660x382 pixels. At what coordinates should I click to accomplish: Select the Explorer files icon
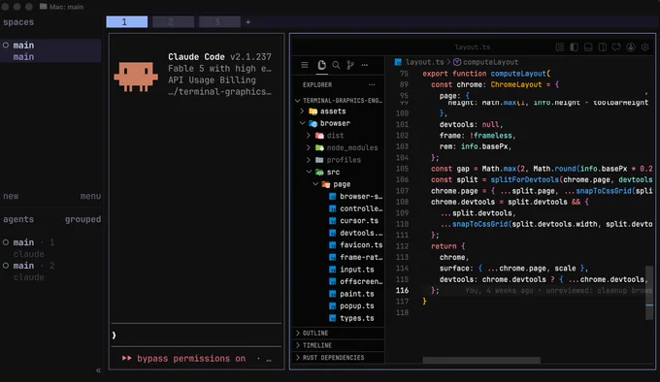(321, 65)
